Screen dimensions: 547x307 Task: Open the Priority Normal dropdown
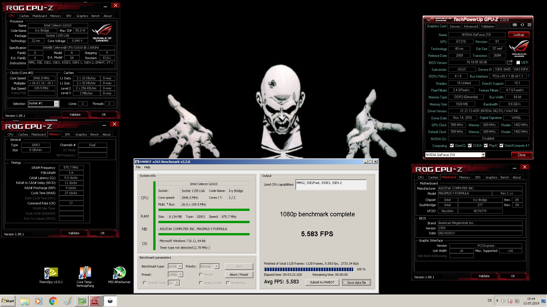point(217,267)
